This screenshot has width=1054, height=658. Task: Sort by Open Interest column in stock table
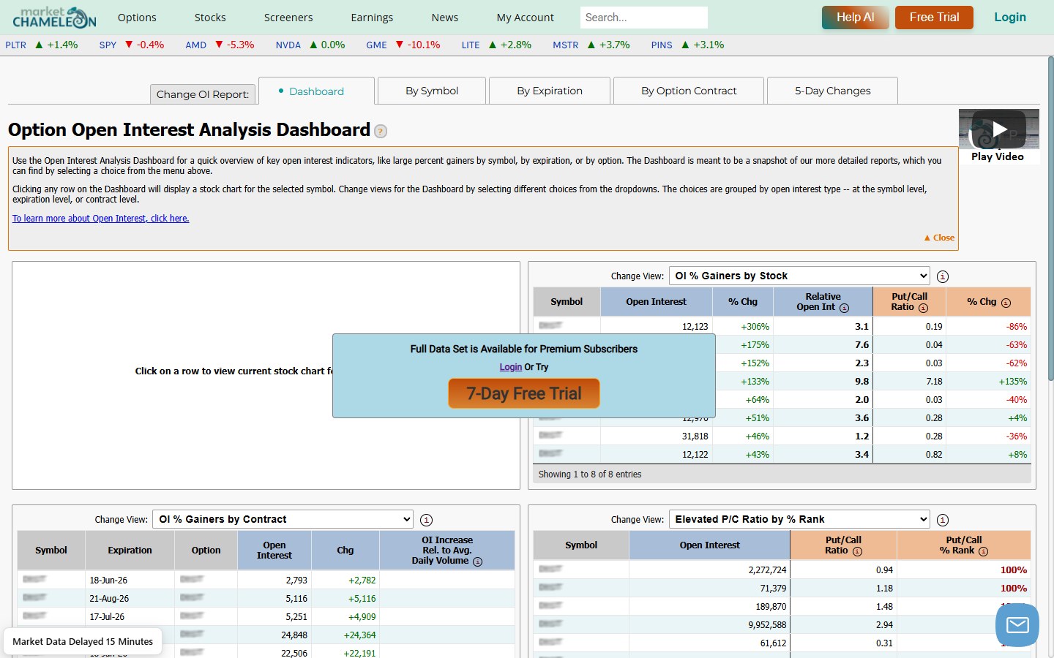(x=657, y=302)
